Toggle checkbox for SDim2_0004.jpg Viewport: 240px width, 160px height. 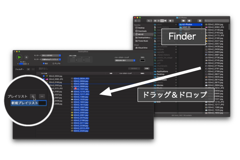click(x=44, y=76)
